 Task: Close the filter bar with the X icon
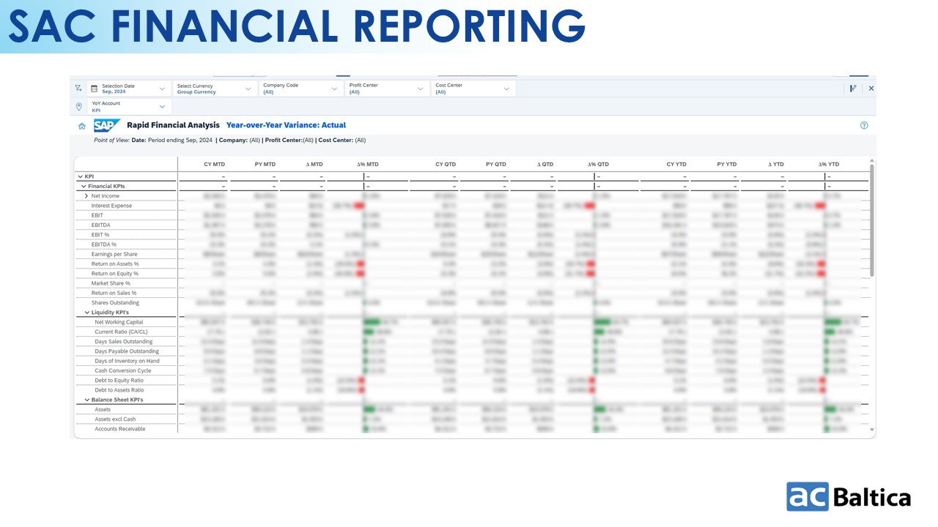(x=871, y=89)
